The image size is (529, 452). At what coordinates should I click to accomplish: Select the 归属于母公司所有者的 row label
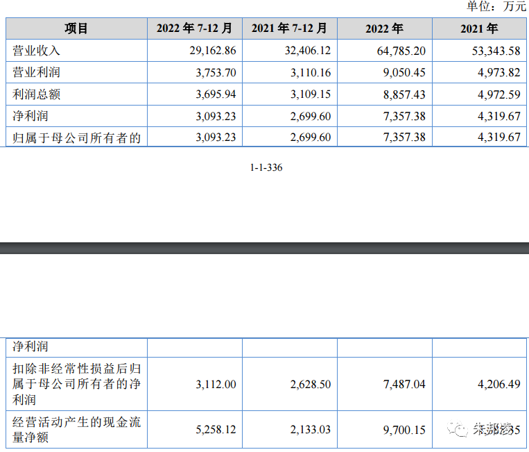click(x=76, y=138)
